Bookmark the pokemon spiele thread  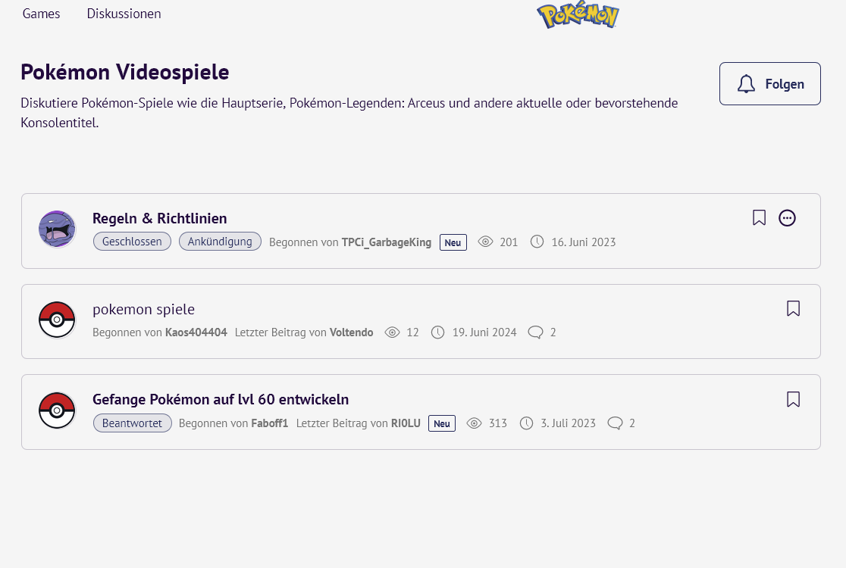coord(793,308)
